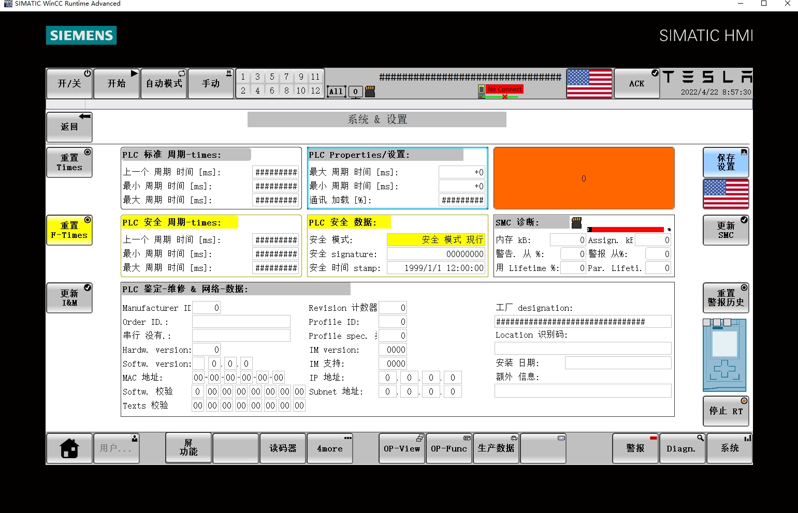Open the 生产数据 production data screen
This screenshot has width=798, height=513.
coord(496,448)
